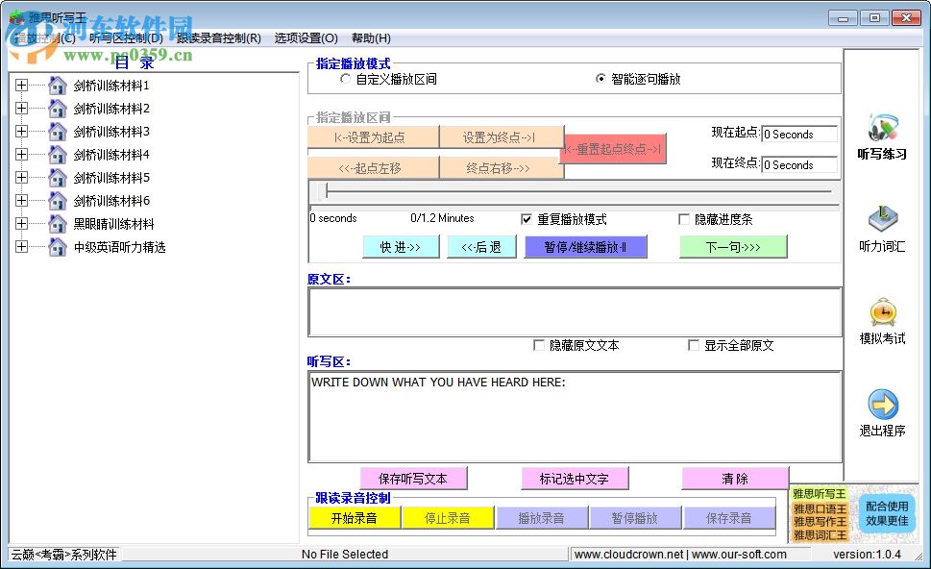
Task: Launch the 模拟考试 alarm clock icon
Action: (881, 311)
